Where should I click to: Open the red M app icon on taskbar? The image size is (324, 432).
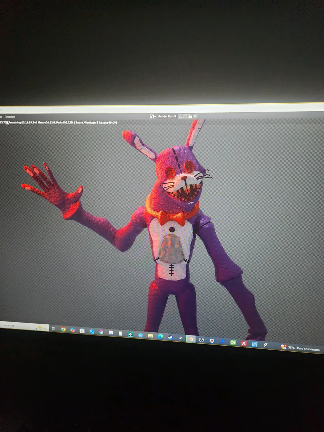(x=212, y=341)
